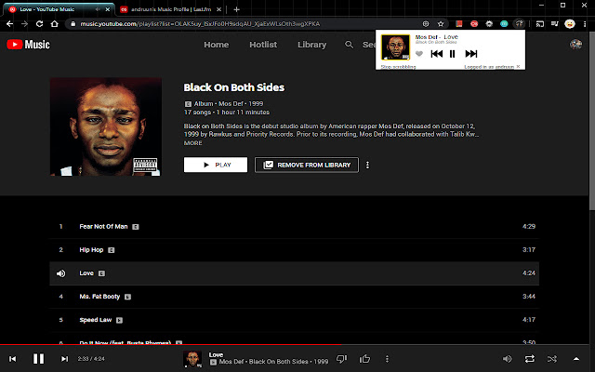The width and height of the screenshot is (595, 372).
Task: Open the player bar three-dot menu
Action: [387, 359]
